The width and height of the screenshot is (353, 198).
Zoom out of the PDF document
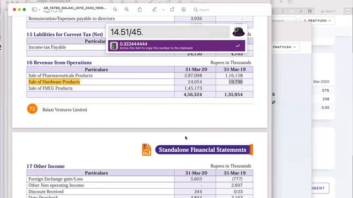click(115, 9)
